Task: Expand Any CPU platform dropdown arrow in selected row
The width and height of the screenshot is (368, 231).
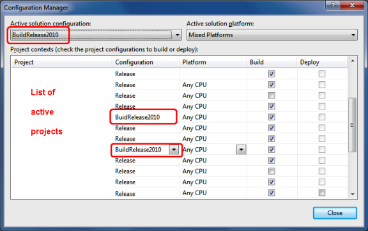Action: [x=241, y=150]
